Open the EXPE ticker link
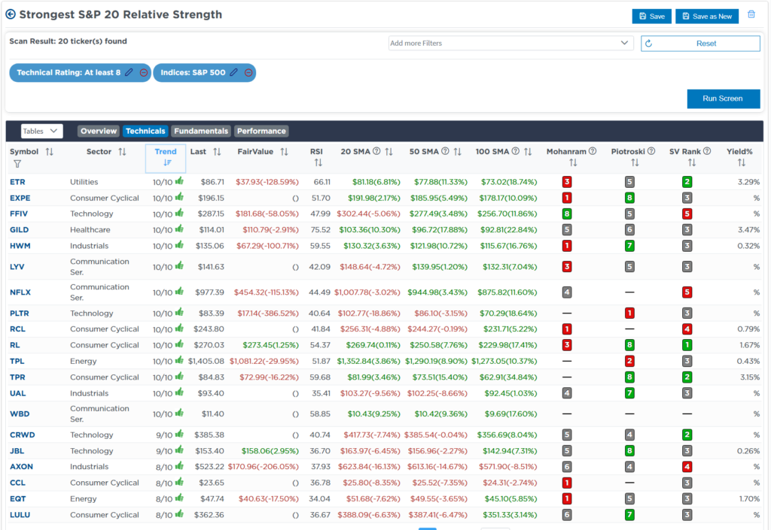The height and width of the screenshot is (530, 771). click(x=20, y=198)
